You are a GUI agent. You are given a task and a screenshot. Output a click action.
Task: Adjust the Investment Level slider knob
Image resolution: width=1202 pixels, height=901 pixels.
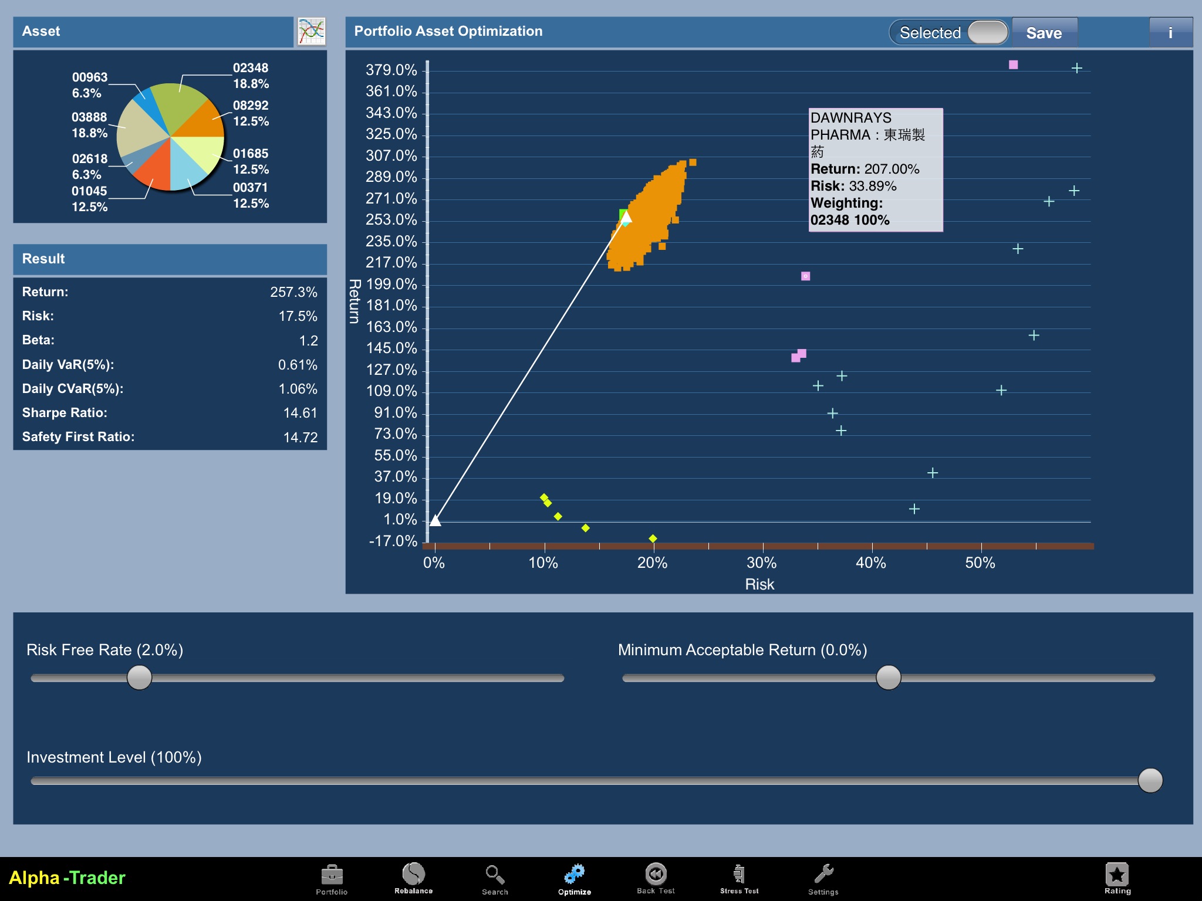coord(1150,780)
